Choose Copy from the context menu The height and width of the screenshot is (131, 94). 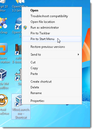(x=52, y=68)
